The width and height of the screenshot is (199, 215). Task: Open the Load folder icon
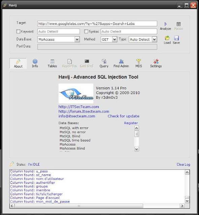point(167,38)
